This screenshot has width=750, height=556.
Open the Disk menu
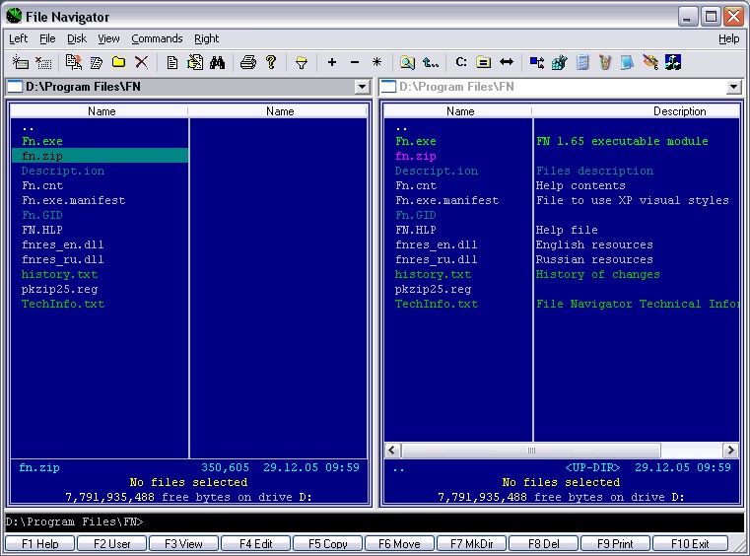click(77, 38)
